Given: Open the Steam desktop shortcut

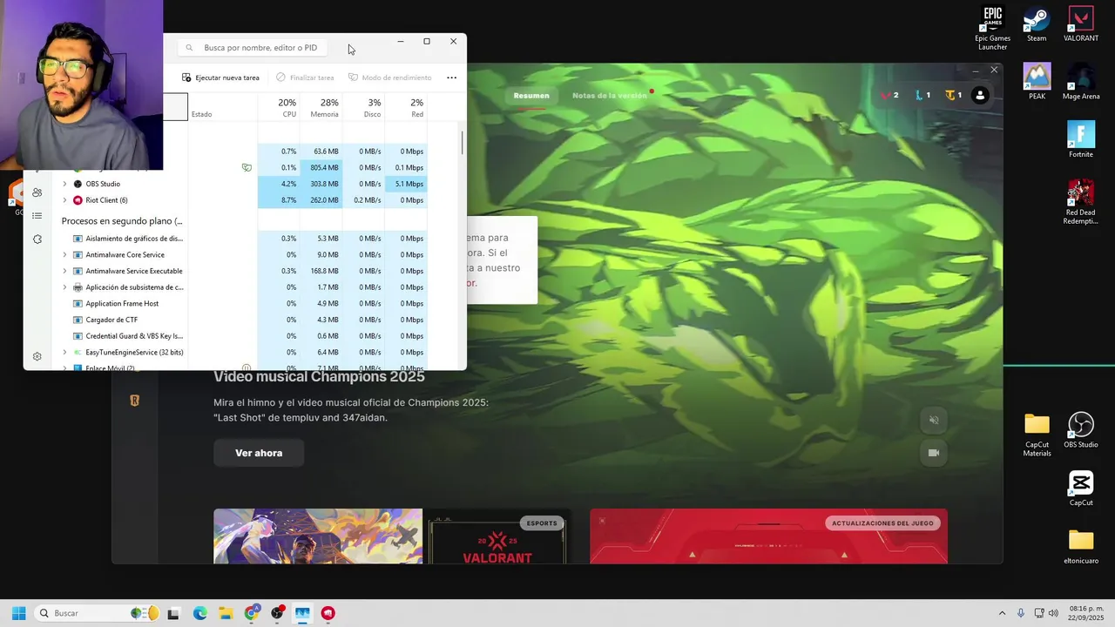Looking at the screenshot, I should pos(1037,24).
